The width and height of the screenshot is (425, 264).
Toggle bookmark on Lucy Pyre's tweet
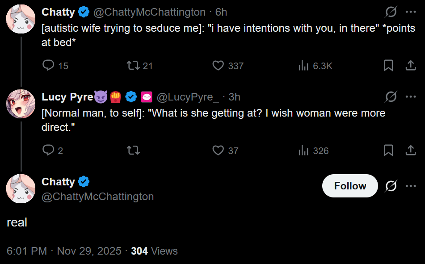(388, 151)
